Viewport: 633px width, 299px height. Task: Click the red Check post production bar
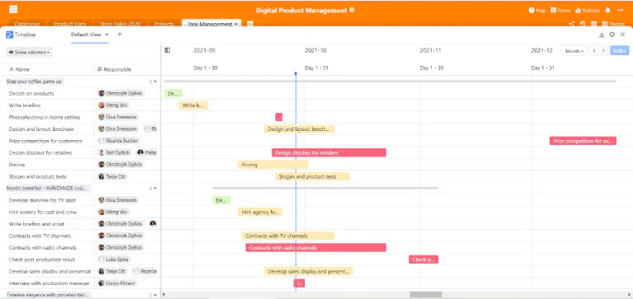[x=424, y=259]
